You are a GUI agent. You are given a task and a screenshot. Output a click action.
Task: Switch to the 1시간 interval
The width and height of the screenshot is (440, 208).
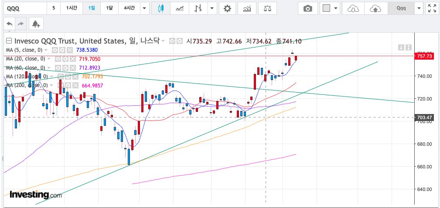[71, 8]
